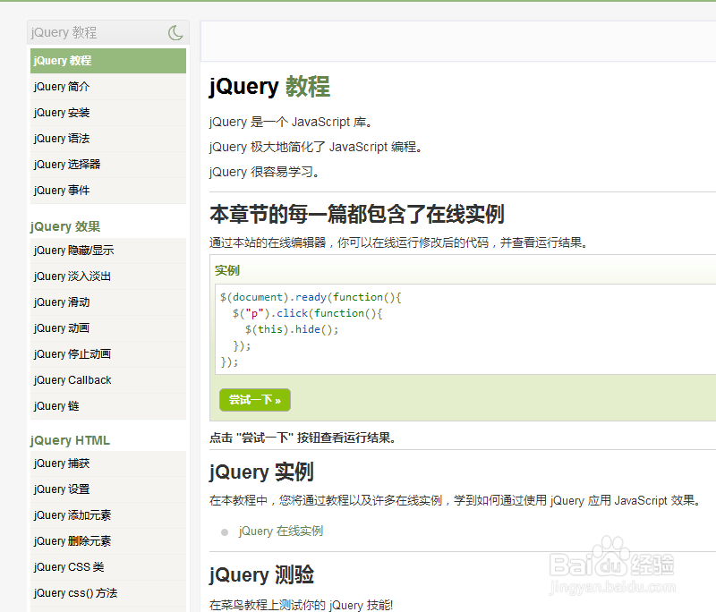Click the text jQuery 极大地简化了 JavaScript 编程
The image size is (716, 612).
click(317, 147)
